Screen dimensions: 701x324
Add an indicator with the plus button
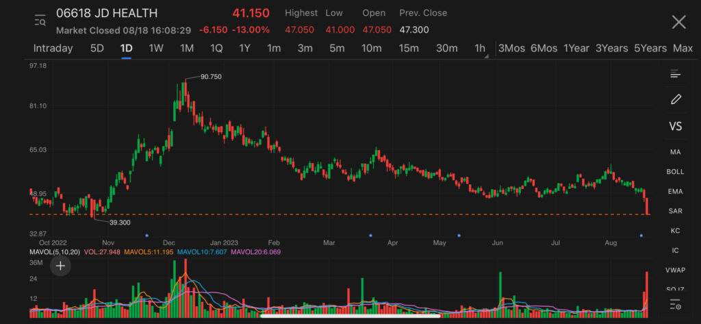pyautogui.click(x=60, y=266)
